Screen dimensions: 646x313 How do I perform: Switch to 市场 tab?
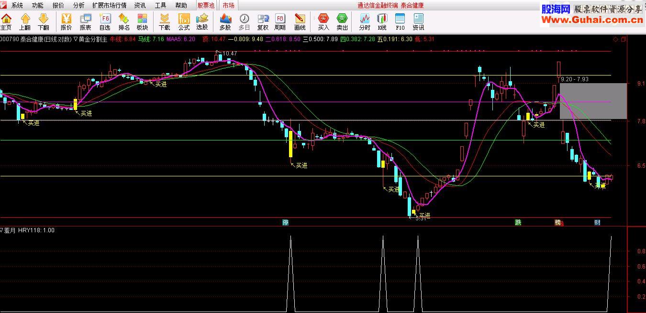[x=228, y=5]
